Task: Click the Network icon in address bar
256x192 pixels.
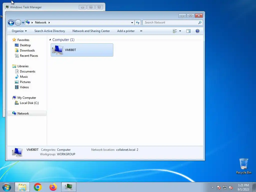Action: [28, 22]
